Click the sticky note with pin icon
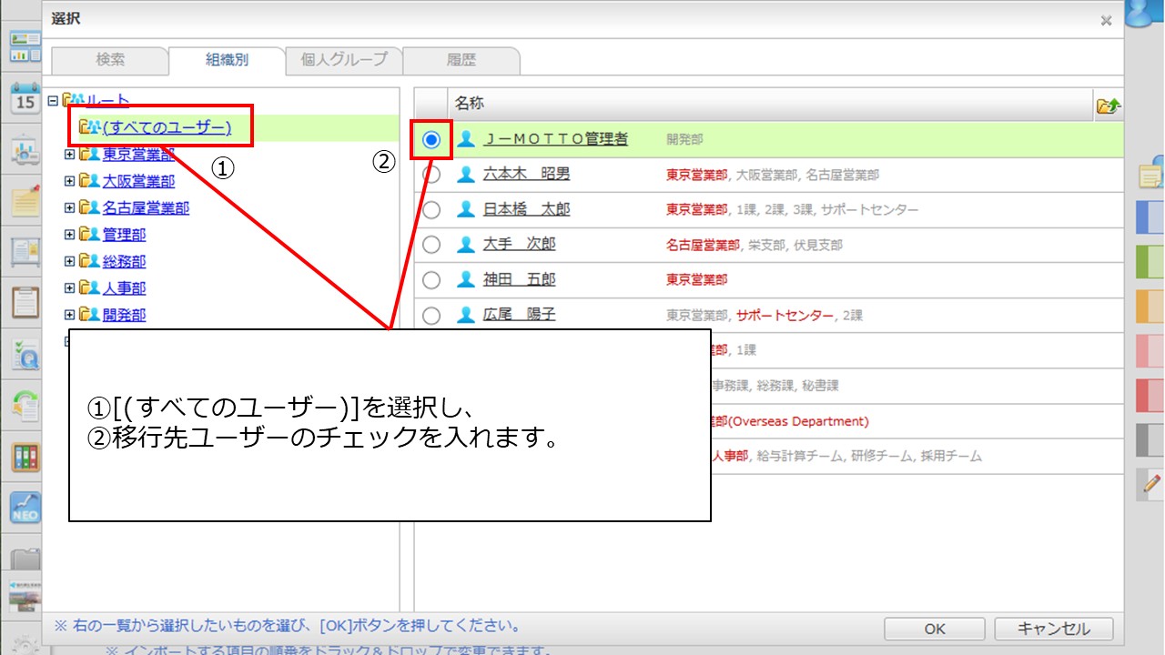1165x655 pixels. pyautogui.click(x=25, y=200)
